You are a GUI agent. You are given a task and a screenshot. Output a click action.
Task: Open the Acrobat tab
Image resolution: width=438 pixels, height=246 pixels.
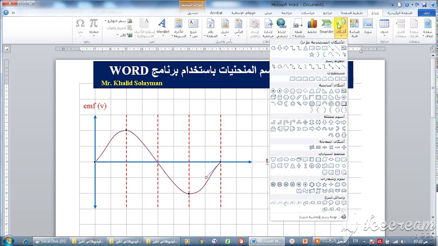coord(216,13)
